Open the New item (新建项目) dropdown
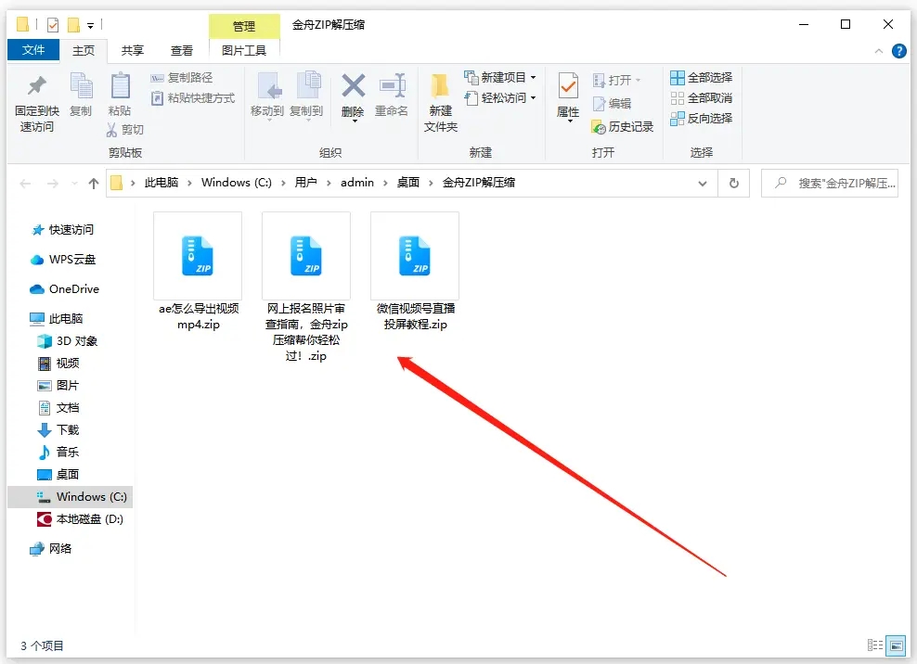This screenshot has width=917, height=664. click(500, 77)
